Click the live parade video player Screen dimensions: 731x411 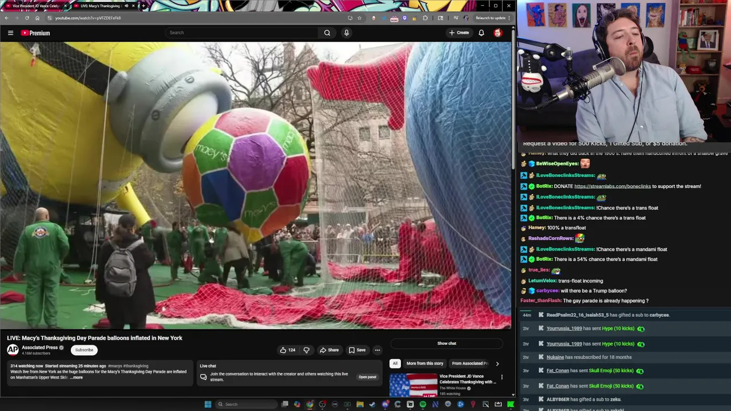click(x=256, y=186)
